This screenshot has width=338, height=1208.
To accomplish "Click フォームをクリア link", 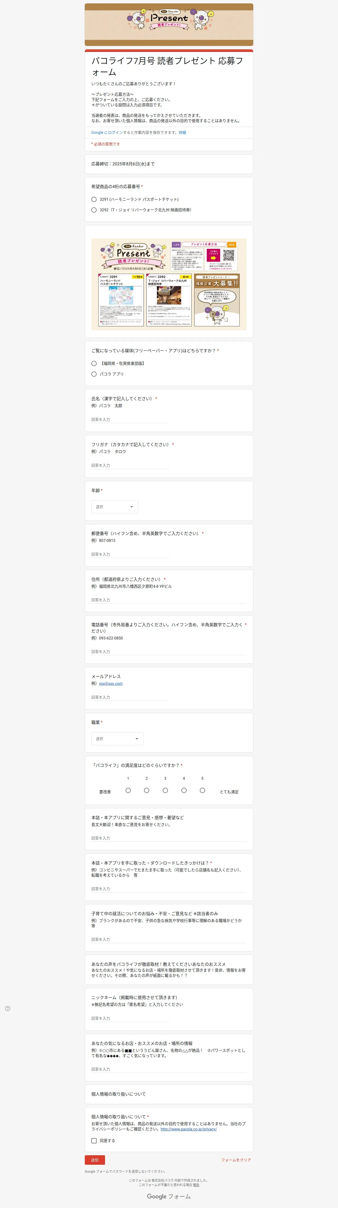I will (236, 1160).
